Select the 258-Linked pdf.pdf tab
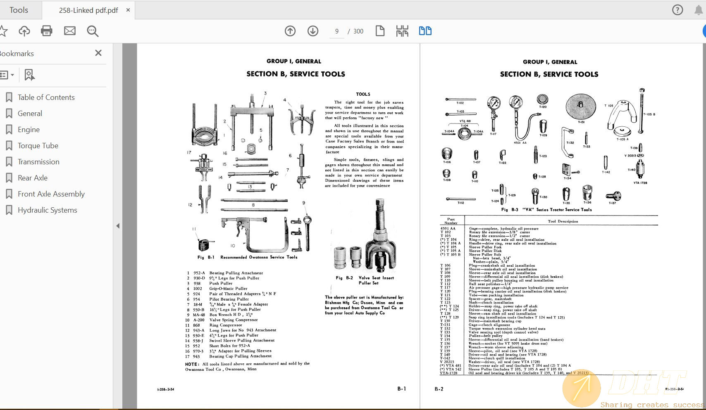 (88, 10)
